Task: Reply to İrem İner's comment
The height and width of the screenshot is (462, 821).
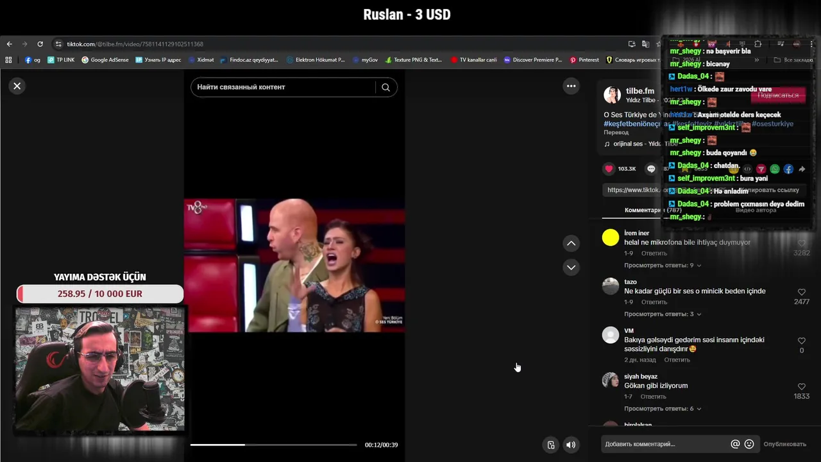Action: 654,253
